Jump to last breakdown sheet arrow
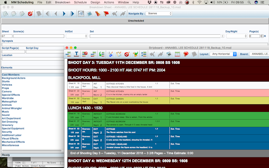The image size is (269, 168). coord(72,13)
